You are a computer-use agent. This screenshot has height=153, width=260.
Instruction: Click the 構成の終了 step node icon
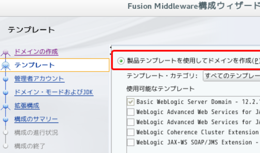pyautogui.click(x=6, y=146)
